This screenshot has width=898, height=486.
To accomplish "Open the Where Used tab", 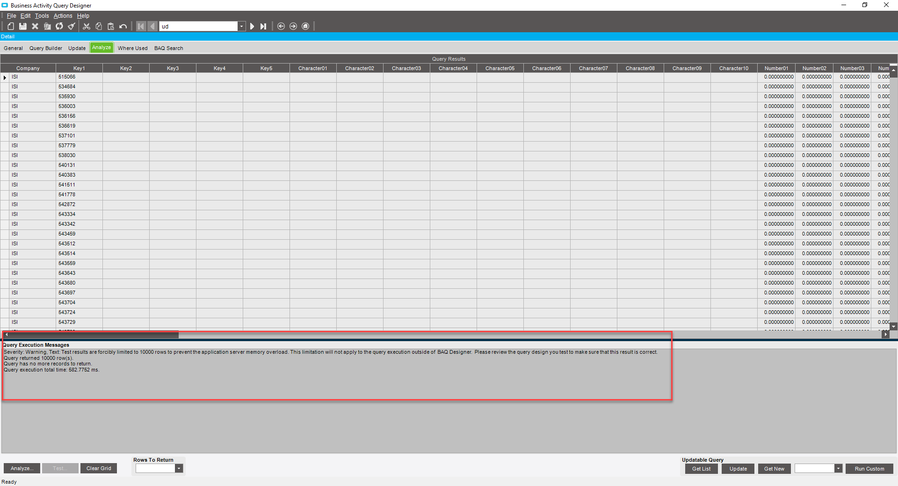I will pyautogui.click(x=133, y=48).
